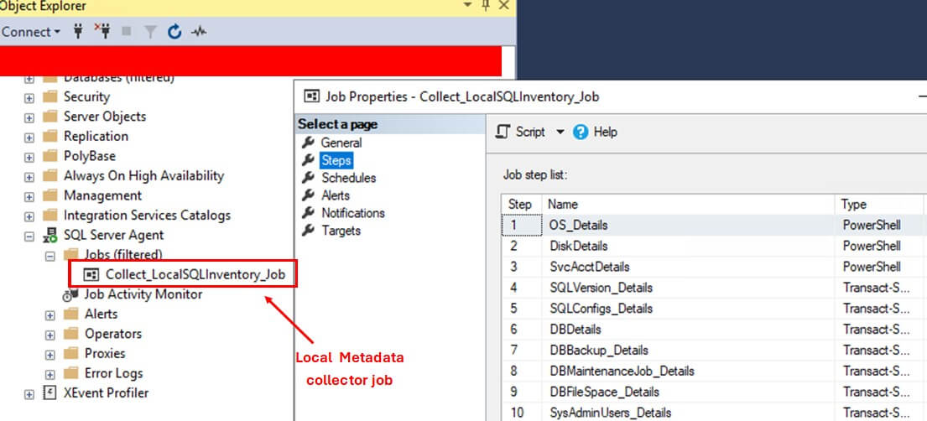Select SQL Server Agent tree item
This screenshot has width=927, height=421.
[x=113, y=235]
